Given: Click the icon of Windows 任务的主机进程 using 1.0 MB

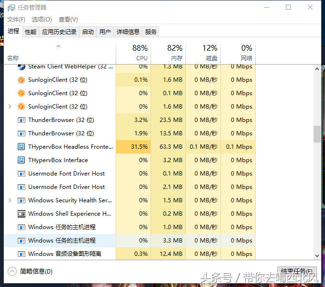Looking at the screenshot, I should 22,227.
